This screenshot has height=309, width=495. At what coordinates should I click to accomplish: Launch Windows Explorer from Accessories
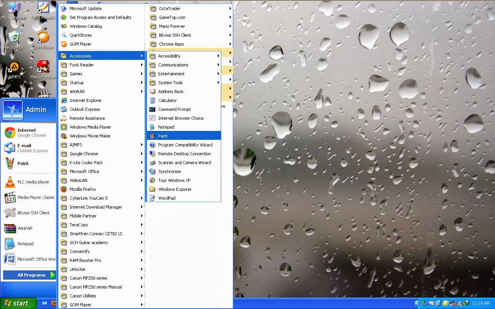pos(184,189)
